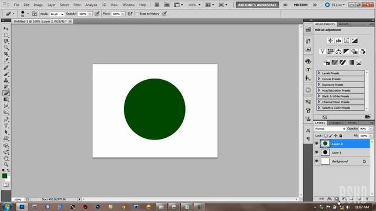Click eraser Opacity value field
The height and width of the screenshot is (211, 376).
click(83, 14)
